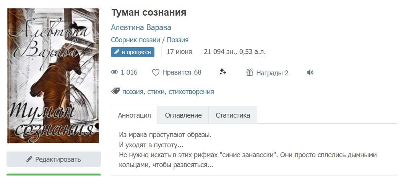
Task: Click the «поэзия» tag
Action: pos(133,92)
